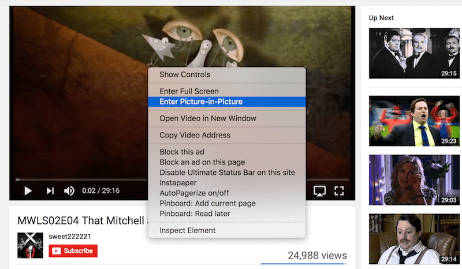Mute the video volume speaker icon
Screen dimensions: 462x269
click(x=69, y=190)
